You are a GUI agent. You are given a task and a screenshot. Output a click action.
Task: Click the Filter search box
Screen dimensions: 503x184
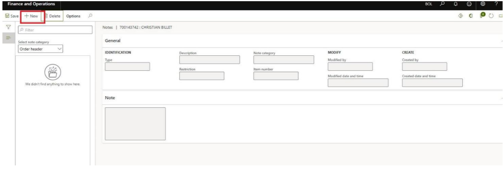point(55,29)
